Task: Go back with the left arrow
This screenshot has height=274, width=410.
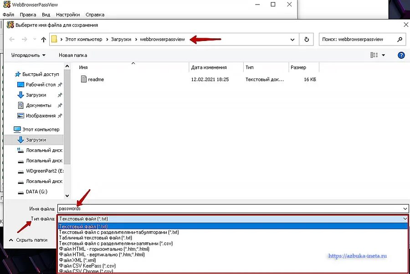Action: point(12,40)
